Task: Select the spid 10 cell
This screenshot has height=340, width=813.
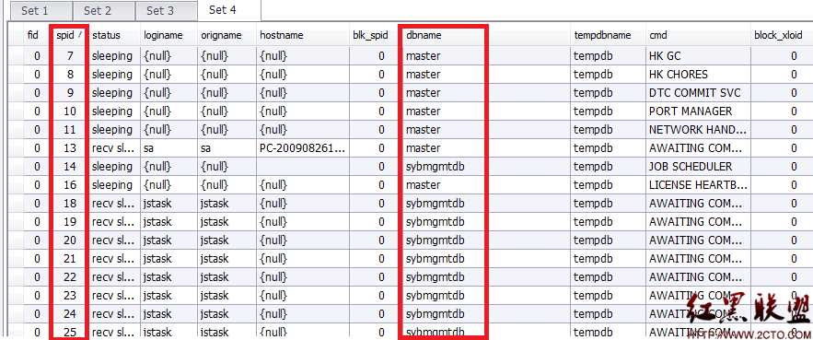Action: (x=70, y=111)
